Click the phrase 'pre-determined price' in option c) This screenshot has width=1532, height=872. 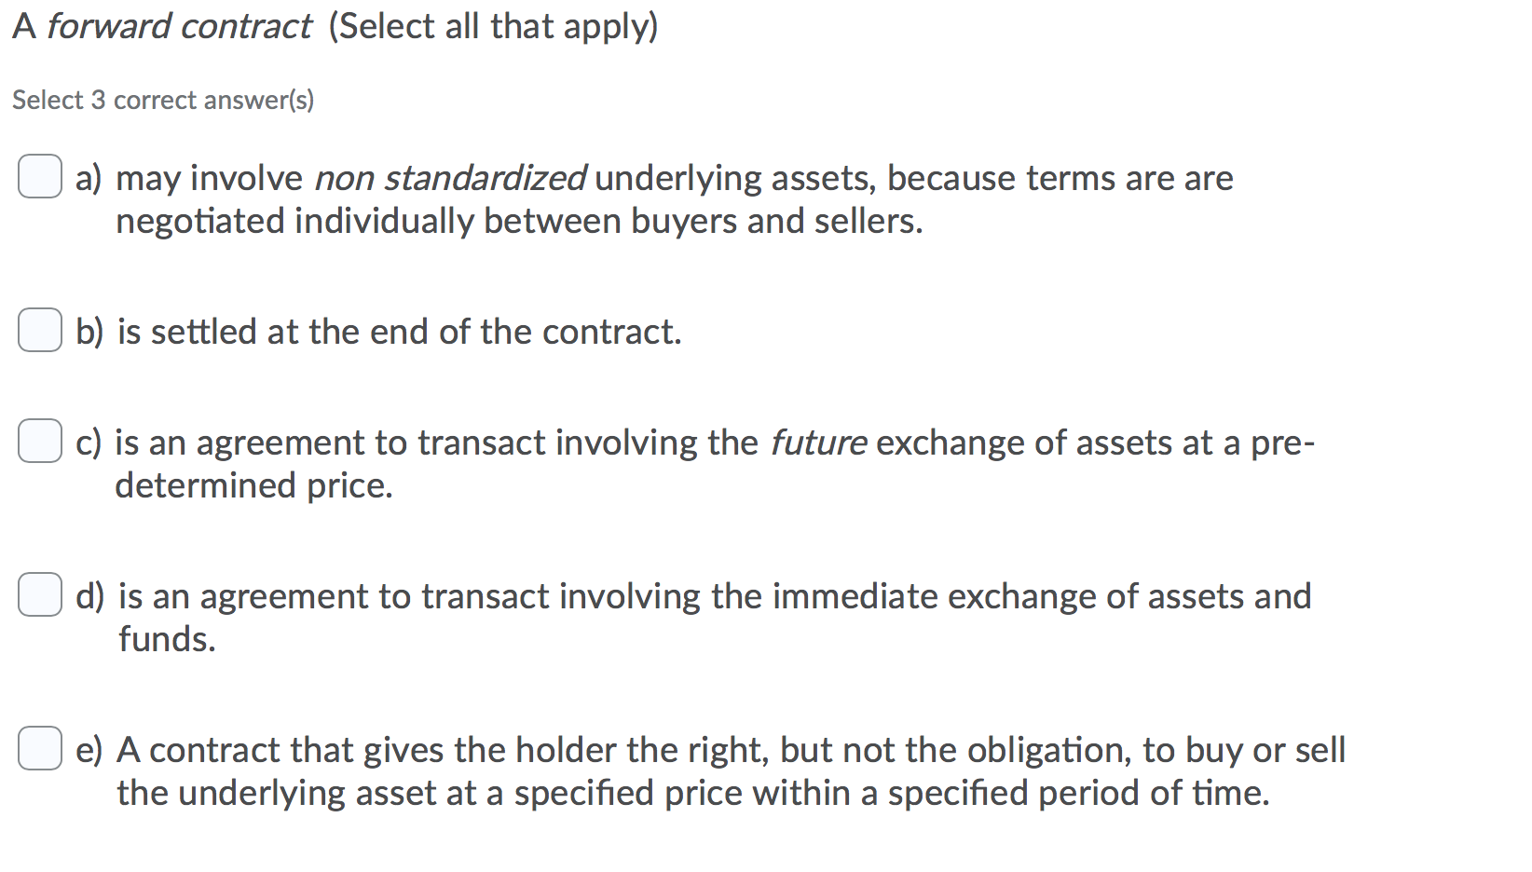coord(253,484)
